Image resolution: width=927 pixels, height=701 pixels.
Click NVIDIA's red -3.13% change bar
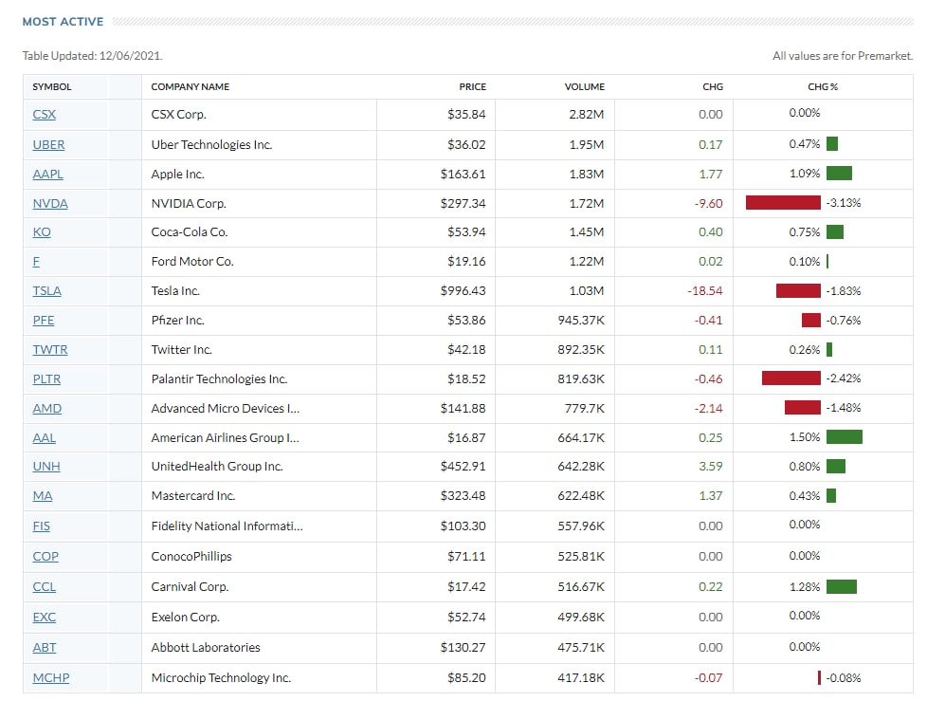[x=783, y=203]
